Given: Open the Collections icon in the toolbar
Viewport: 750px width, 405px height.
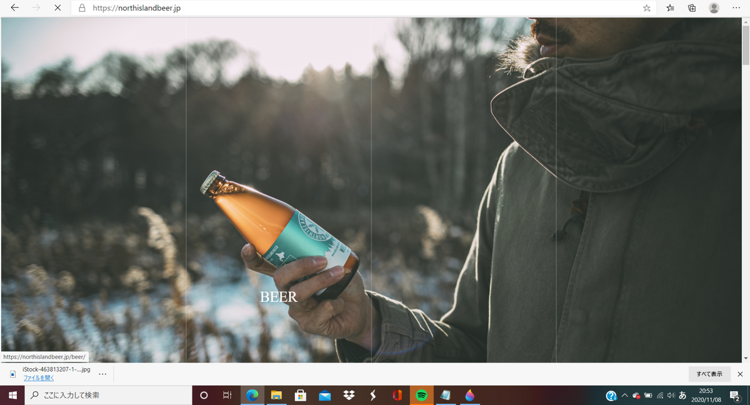Looking at the screenshot, I should click(692, 8).
